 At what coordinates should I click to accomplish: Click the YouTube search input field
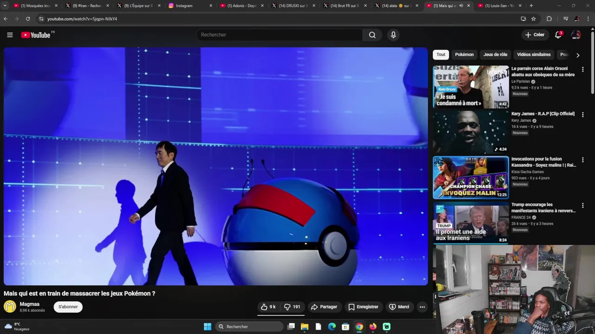[x=279, y=35]
